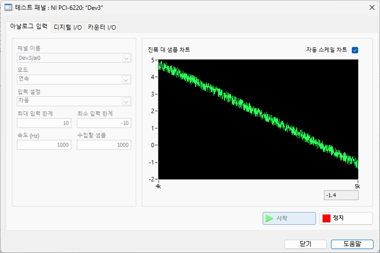Click the 닫기 button
Image resolution: width=380 pixels, height=253 pixels.
[305, 244]
